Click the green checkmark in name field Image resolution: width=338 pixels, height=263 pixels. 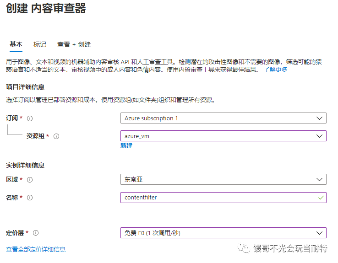(321, 198)
